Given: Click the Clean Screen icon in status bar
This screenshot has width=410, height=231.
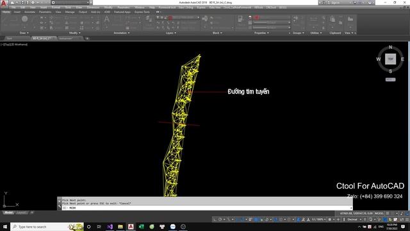Looking at the screenshot, I should point(402,219).
